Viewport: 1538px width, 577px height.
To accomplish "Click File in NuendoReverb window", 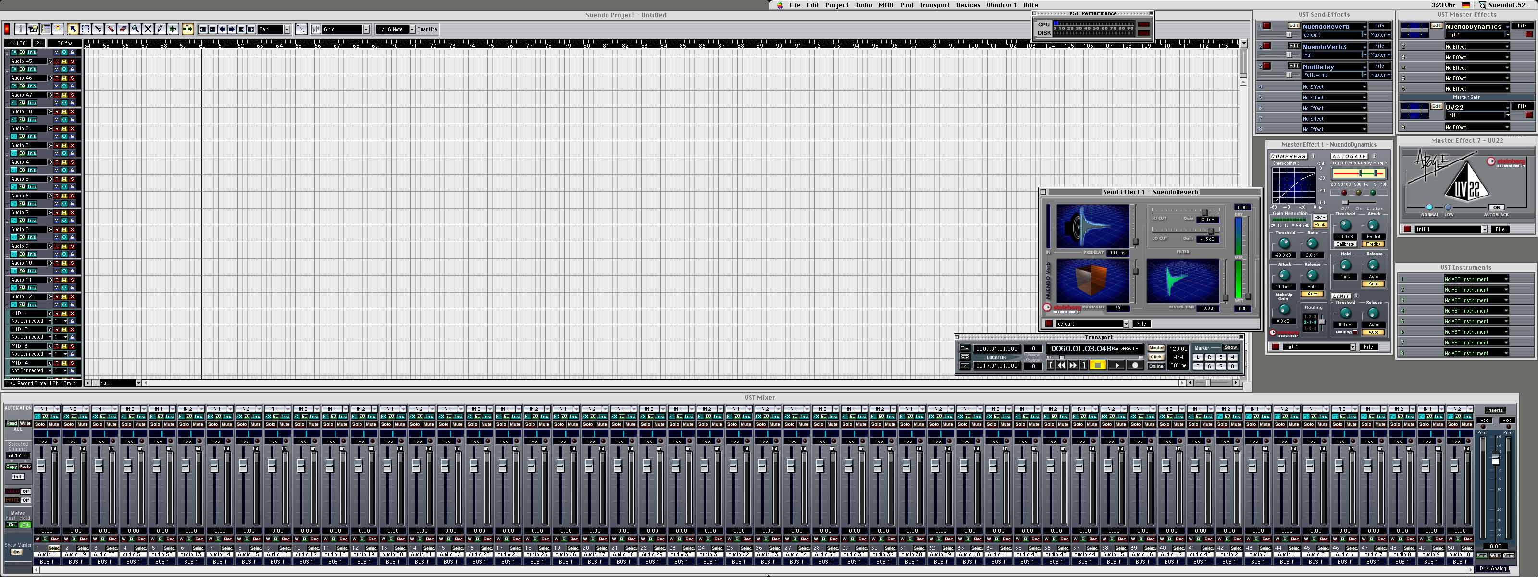I will (x=1141, y=324).
